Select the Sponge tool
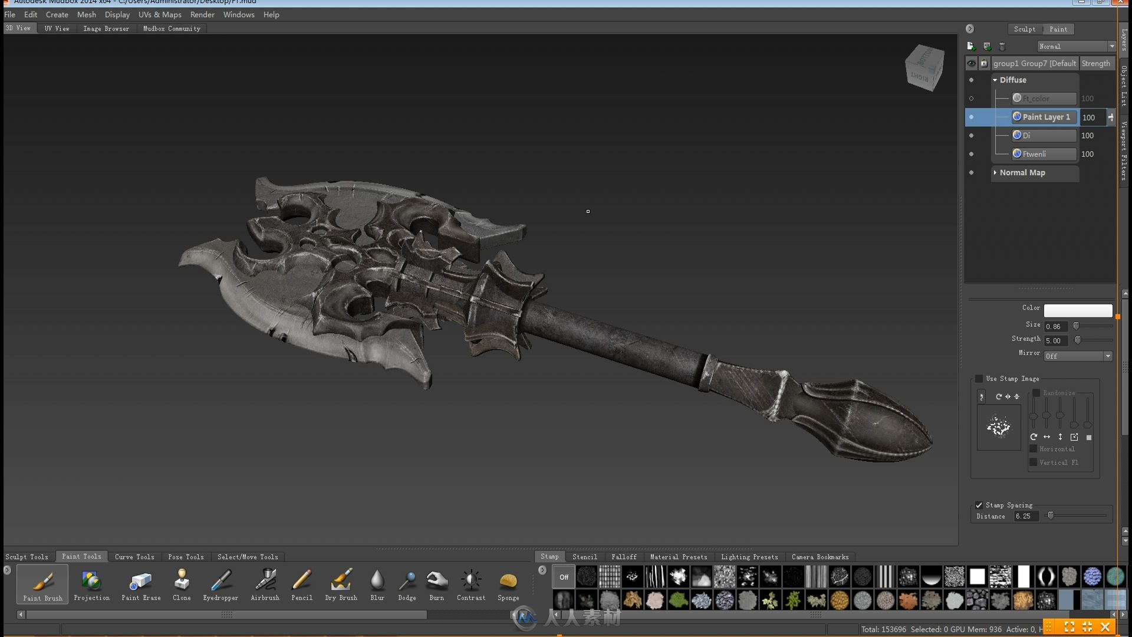This screenshot has width=1132, height=637. coord(508,584)
